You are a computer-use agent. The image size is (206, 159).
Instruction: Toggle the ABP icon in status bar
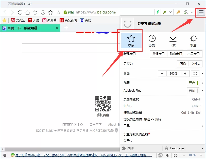pos(160,155)
